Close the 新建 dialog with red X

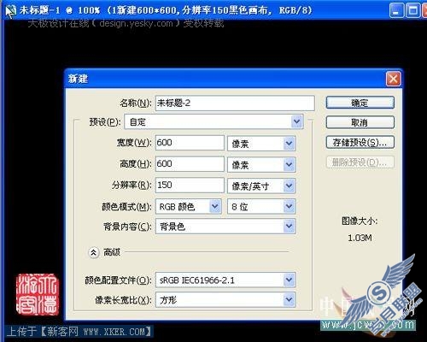point(393,79)
